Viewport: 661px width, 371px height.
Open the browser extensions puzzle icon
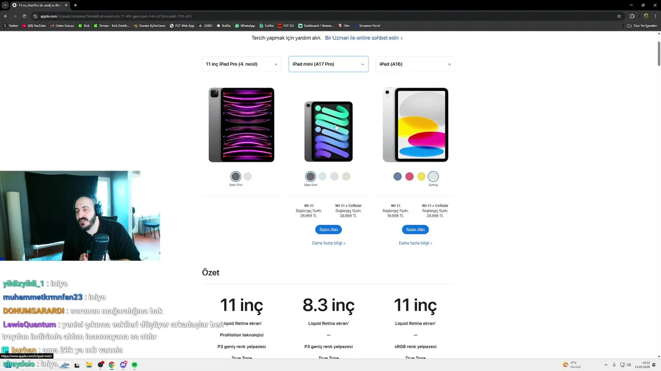[x=632, y=16]
